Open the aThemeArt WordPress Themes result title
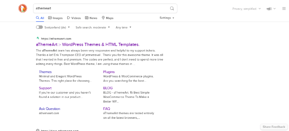The image size is (289, 131). click(87, 45)
